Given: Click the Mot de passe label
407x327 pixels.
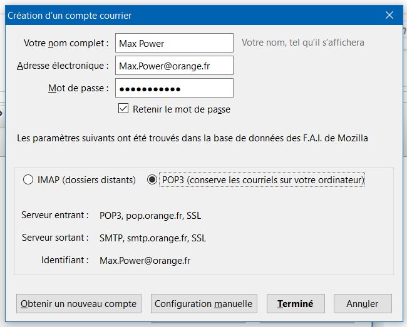Looking at the screenshot, I should click(78, 88).
